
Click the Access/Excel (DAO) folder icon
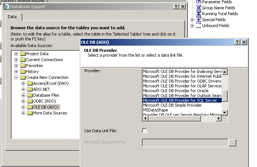[x=30, y=83]
